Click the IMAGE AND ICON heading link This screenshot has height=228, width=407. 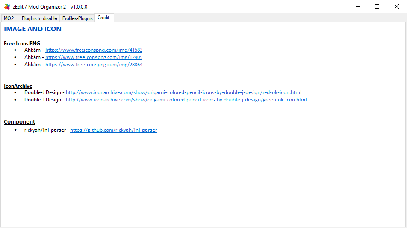(32, 29)
